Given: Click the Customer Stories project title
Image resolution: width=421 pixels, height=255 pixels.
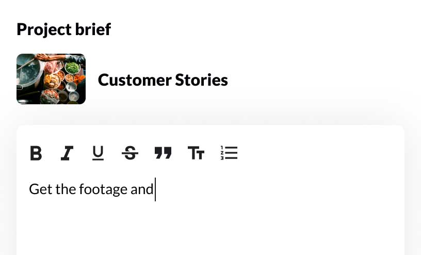Looking at the screenshot, I should [163, 80].
